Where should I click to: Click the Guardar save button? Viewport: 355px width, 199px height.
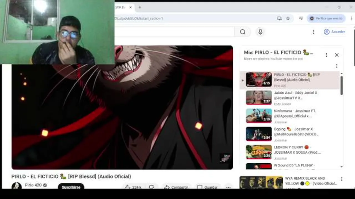(x=208, y=187)
